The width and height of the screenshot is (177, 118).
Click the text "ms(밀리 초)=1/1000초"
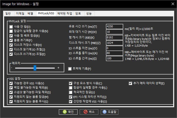tap(139, 29)
